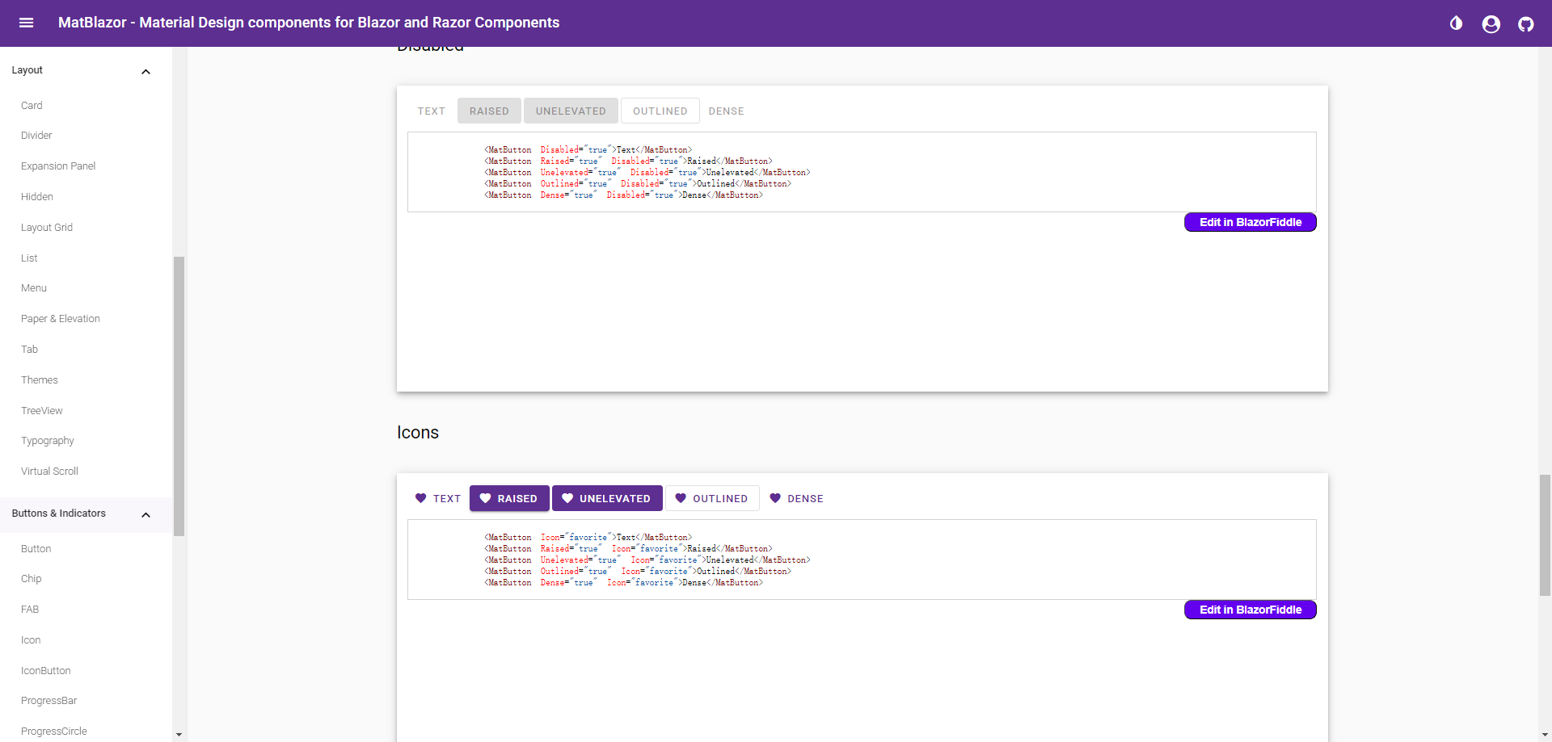Click the heart icon on Unelevated button
Image resolution: width=1552 pixels, height=742 pixels.
(x=567, y=499)
